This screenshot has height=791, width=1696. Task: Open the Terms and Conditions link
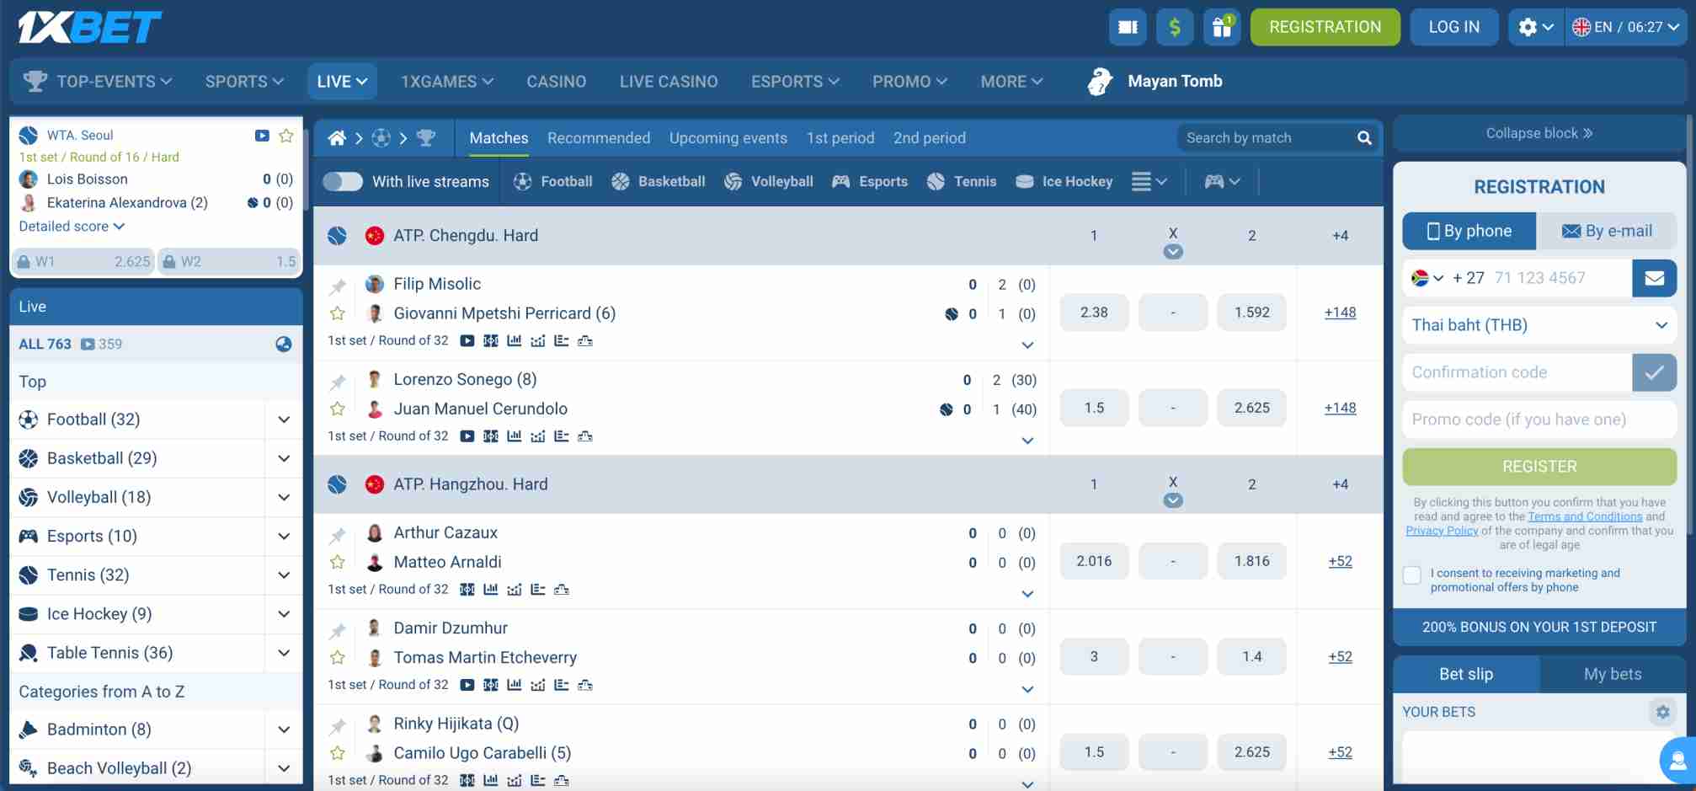point(1585,516)
